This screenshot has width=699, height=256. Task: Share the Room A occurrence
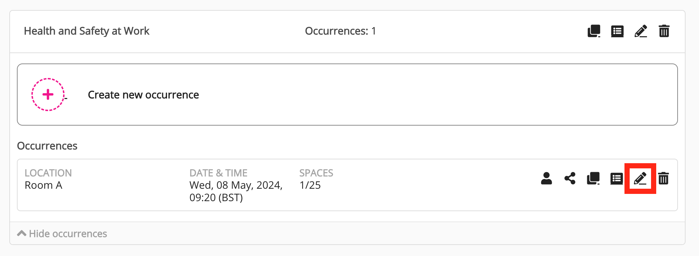coord(570,178)
